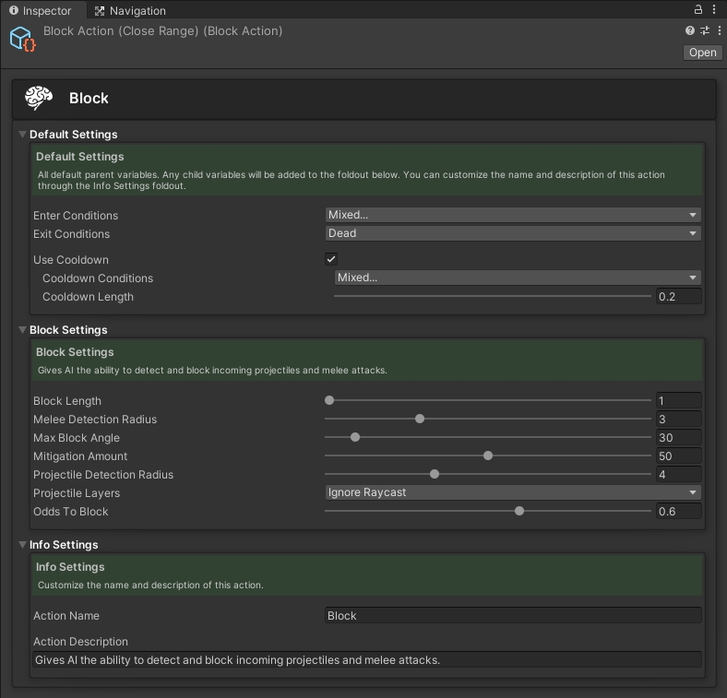Select the Inspector tab
727x698 pixels.
(x=40, y=11)
